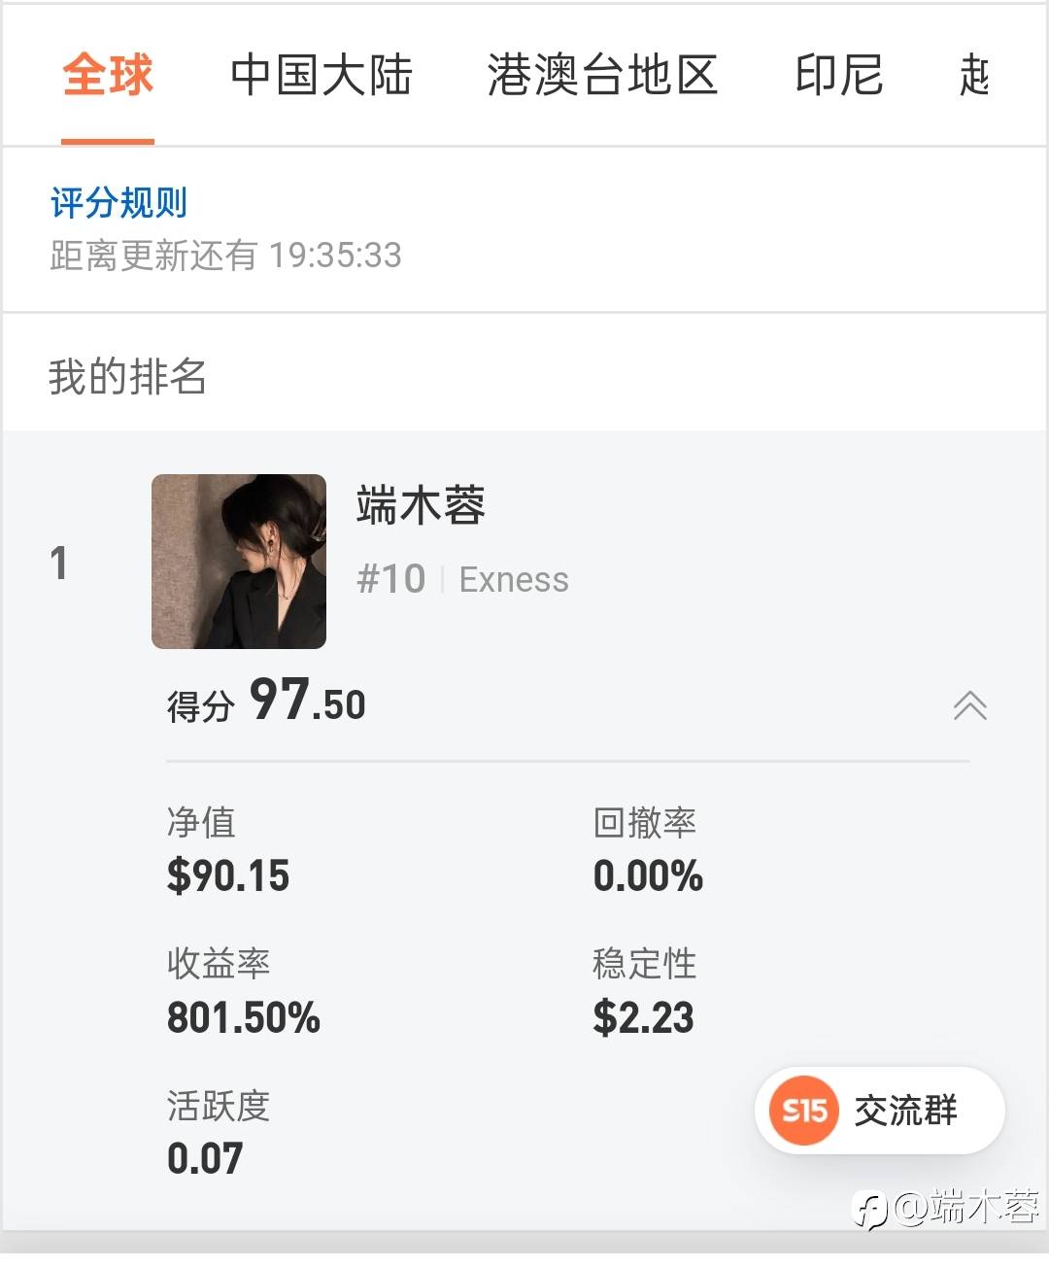1049x1267 pixels.
Task: Open 端木蓉's profile avatar
Action: click(x=239, y=562)
